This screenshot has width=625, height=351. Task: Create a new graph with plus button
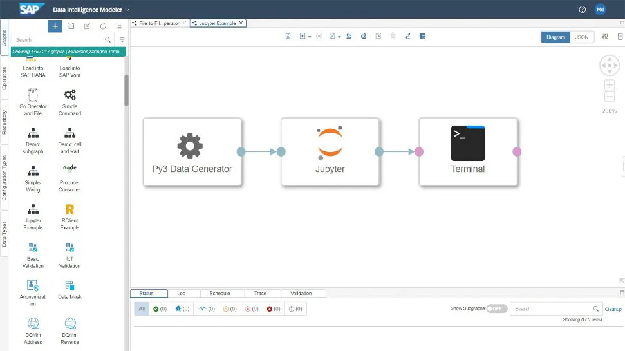[x=55, y=26]
